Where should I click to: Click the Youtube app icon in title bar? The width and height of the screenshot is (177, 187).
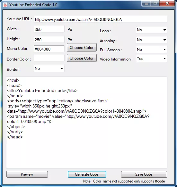click(x=5, y=5)
